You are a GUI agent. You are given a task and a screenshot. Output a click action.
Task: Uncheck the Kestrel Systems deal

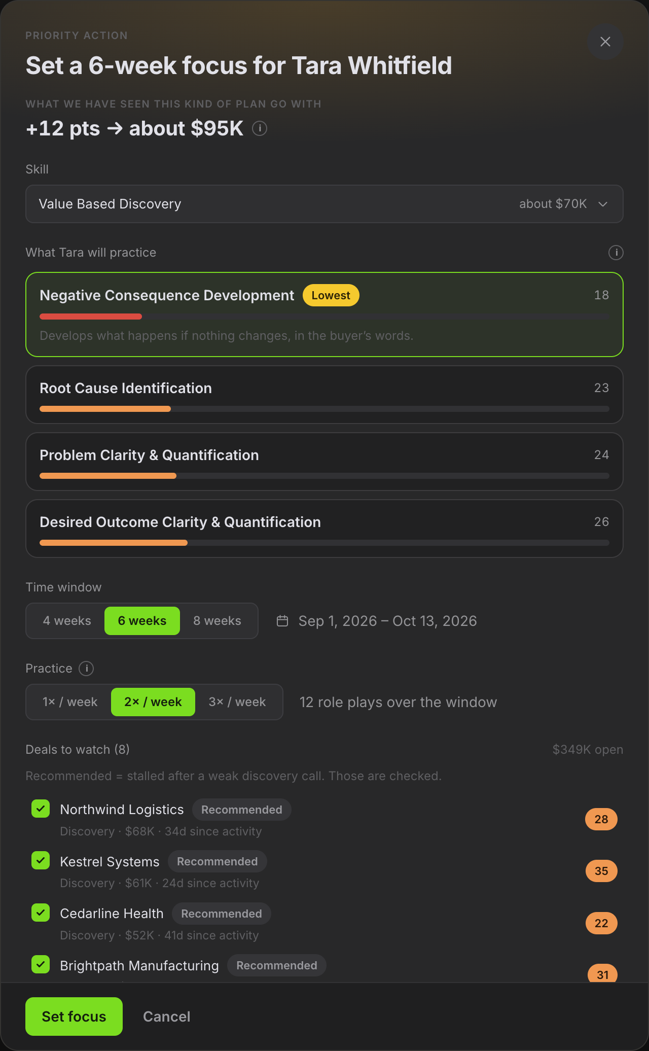pos(41,860)
